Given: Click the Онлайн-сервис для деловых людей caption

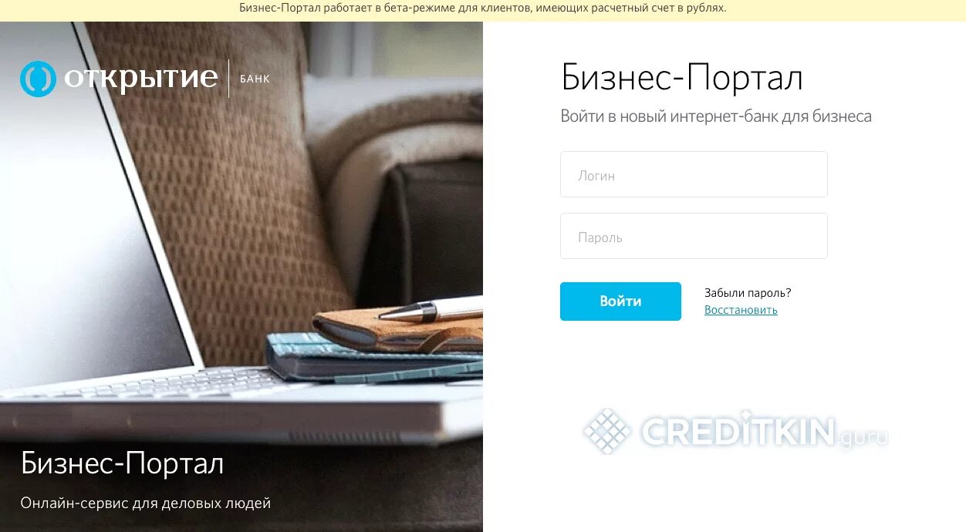Looking at the screenshot, I should pos(146,503).
